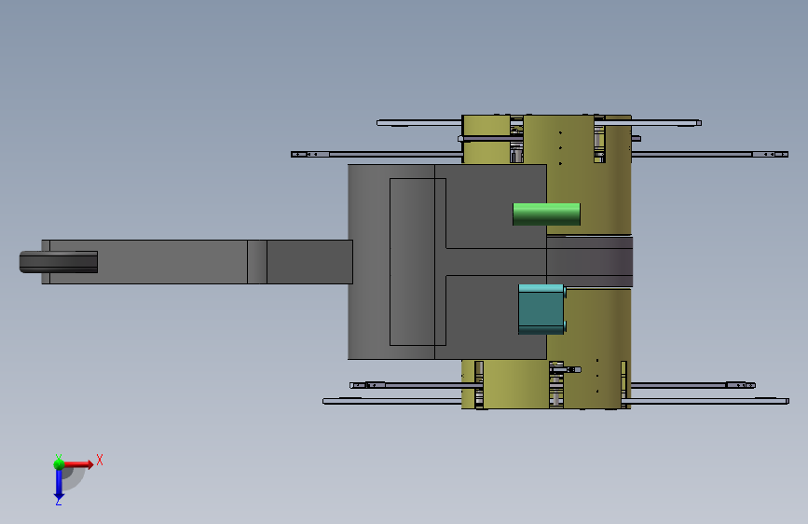The height and width of the screenshot is (524, 808).
Task: Click the blue Z axis arrow of the triad
Action: click(59, 485)
